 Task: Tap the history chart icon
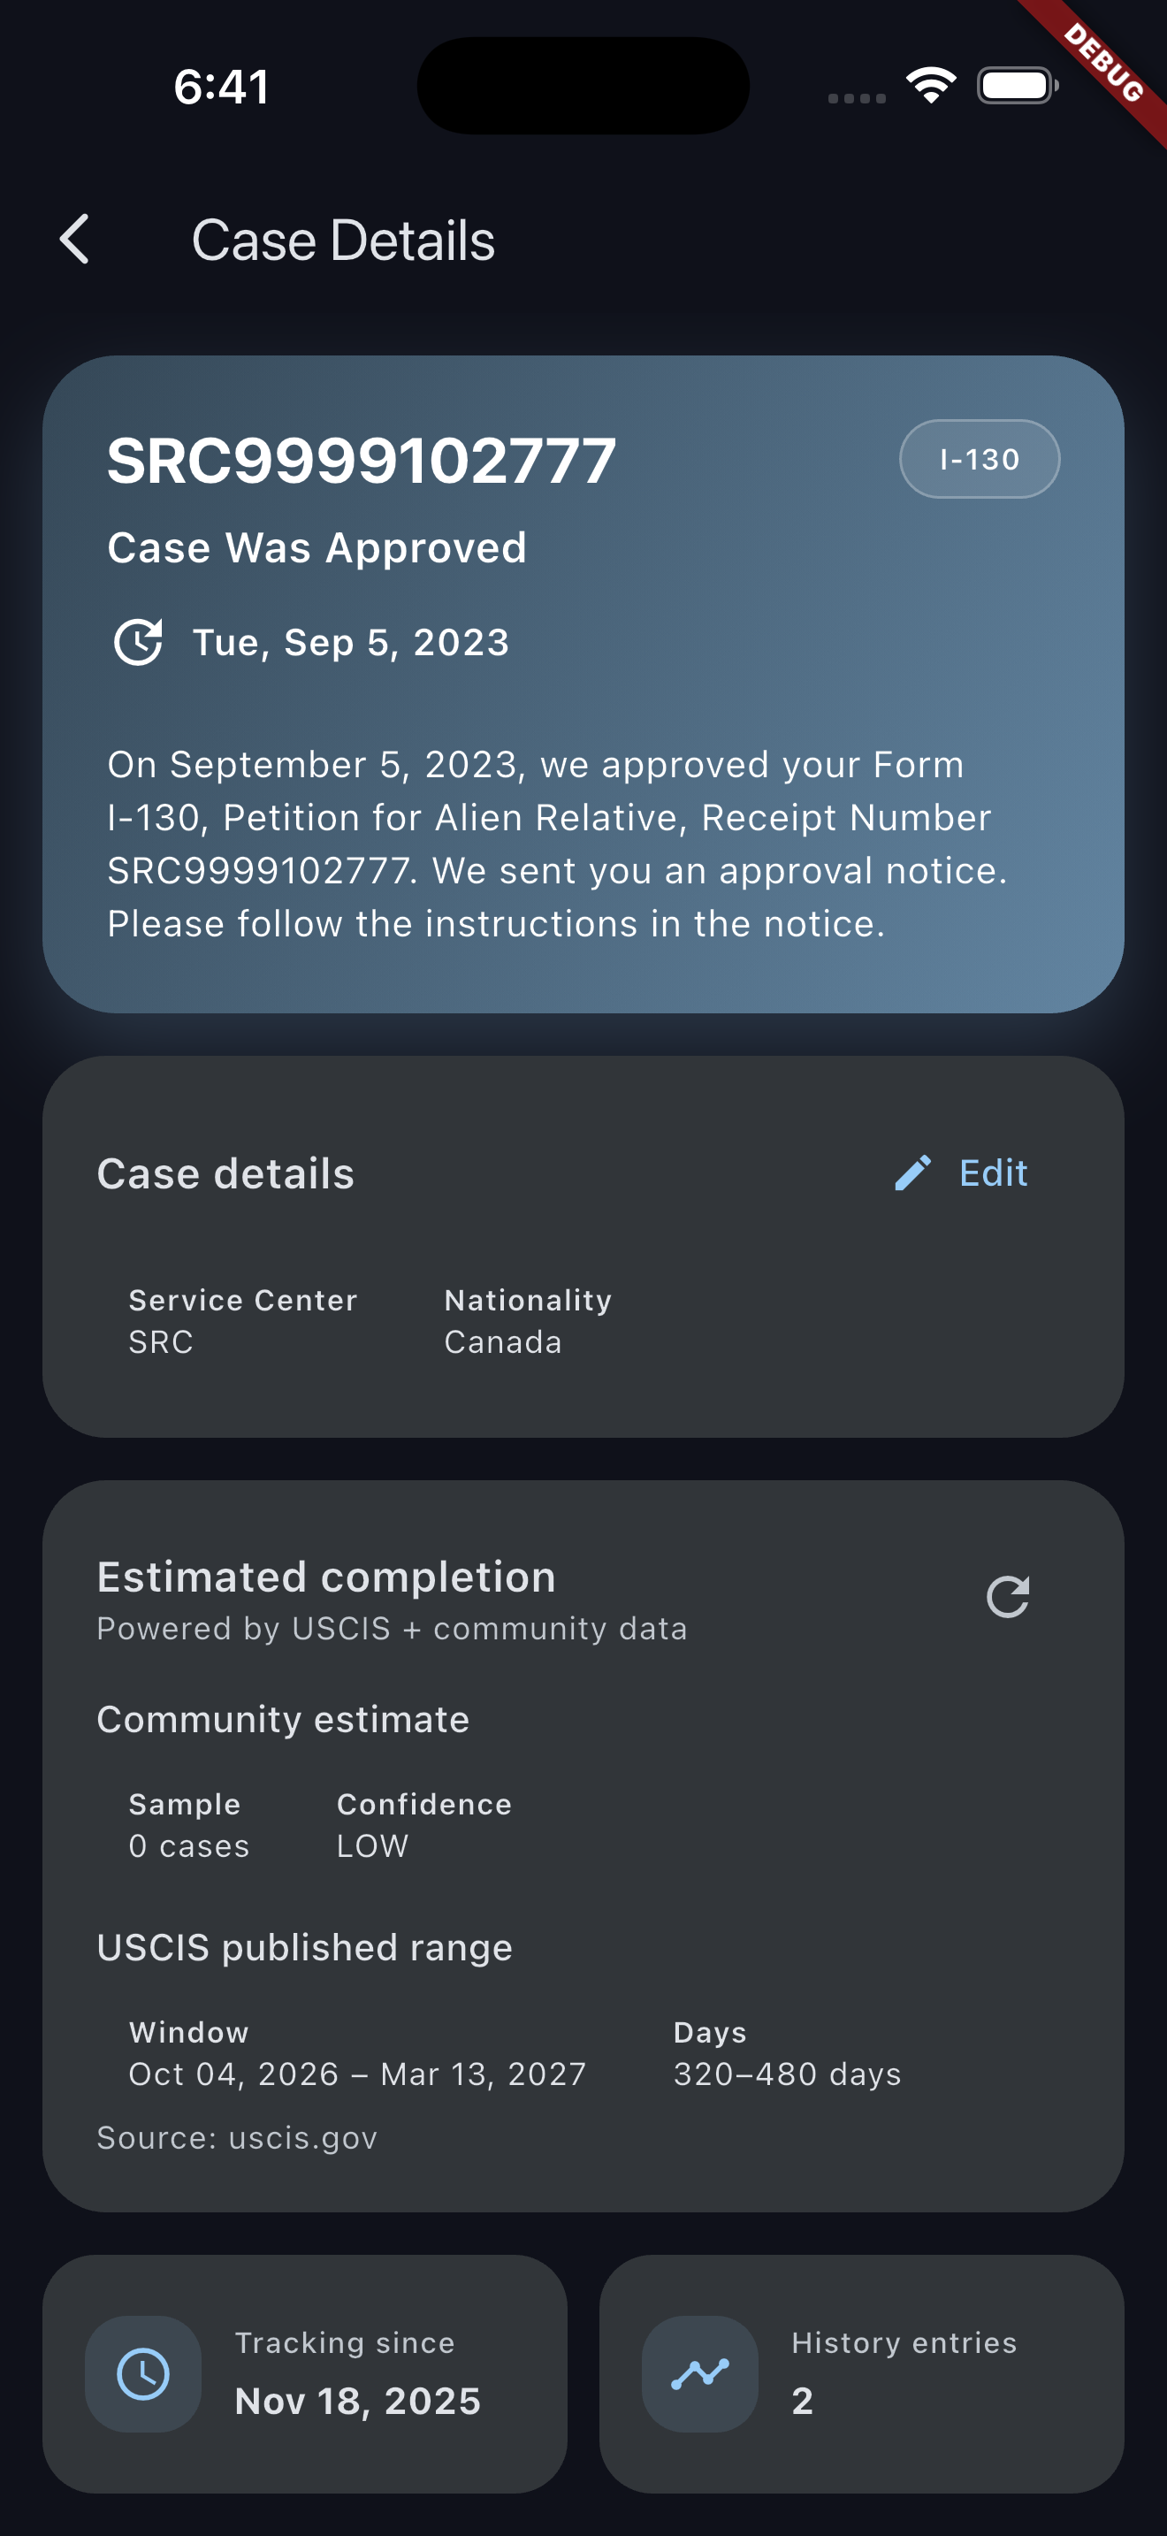tap(699, 2373)
